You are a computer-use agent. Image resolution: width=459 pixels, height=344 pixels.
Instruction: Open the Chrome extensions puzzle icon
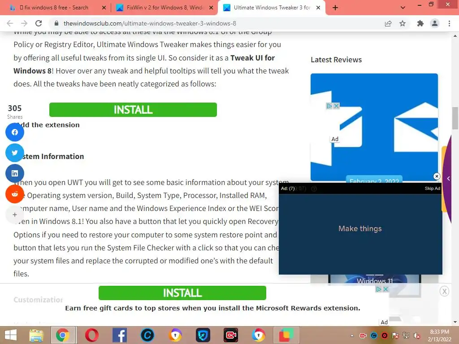pos(420,23)
